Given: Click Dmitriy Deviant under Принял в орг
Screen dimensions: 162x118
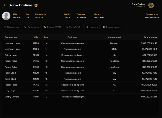Looking at the screenshot, I should coord(152,17).
